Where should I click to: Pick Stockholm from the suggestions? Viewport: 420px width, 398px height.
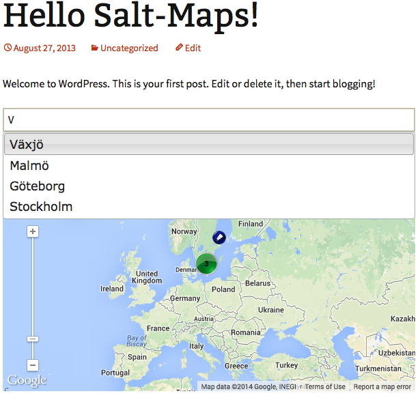pyautogui.click(x=209, y=206)
